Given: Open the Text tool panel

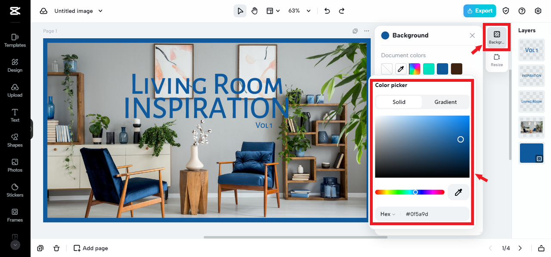Looking at the screenshot, I should pos(15,115).
